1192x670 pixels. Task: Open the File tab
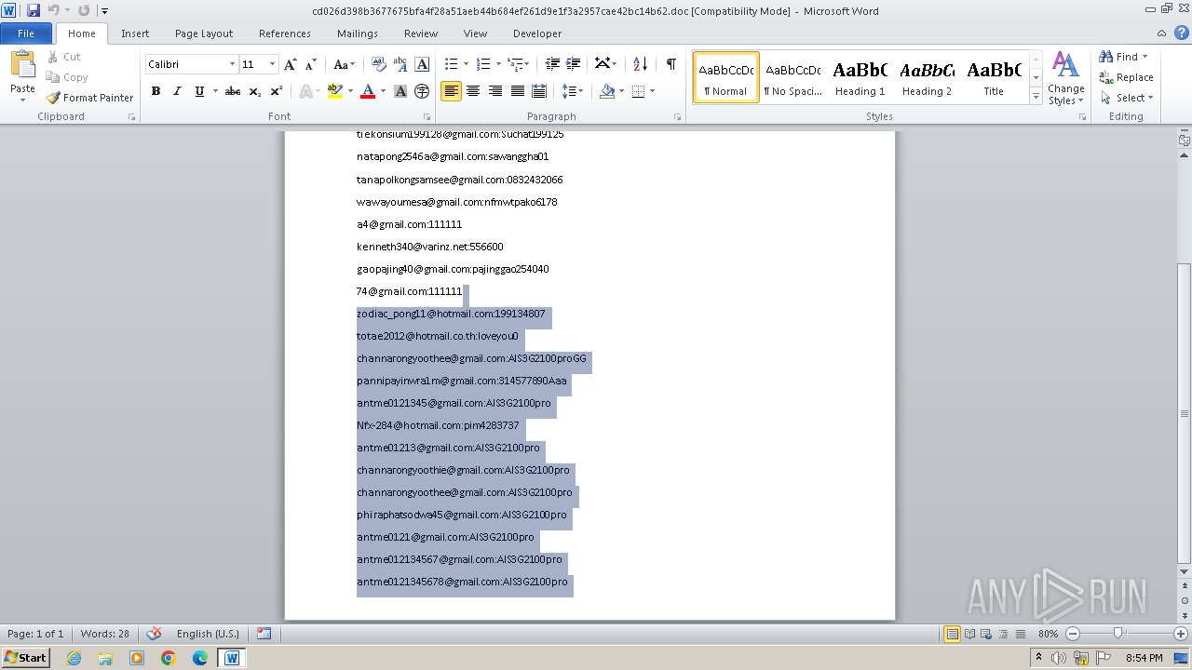pos(26,33)
